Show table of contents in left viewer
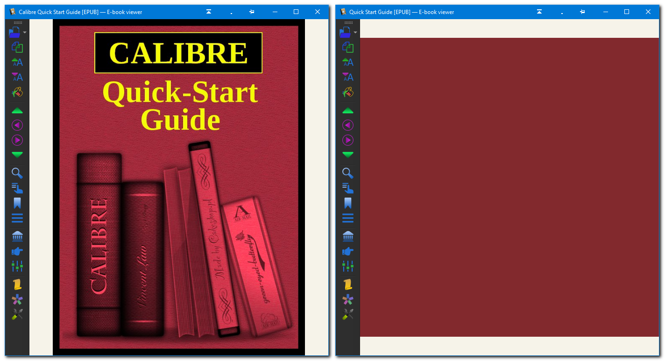This screenshot has width=665, height=361. [x=17, y=218]
